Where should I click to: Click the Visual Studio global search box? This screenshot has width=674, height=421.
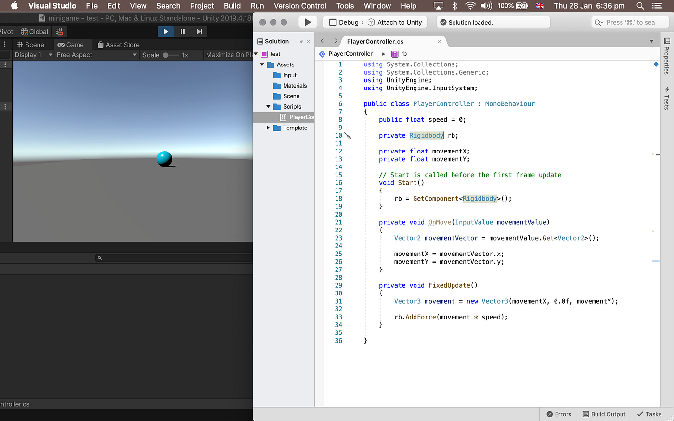[630, 22]
